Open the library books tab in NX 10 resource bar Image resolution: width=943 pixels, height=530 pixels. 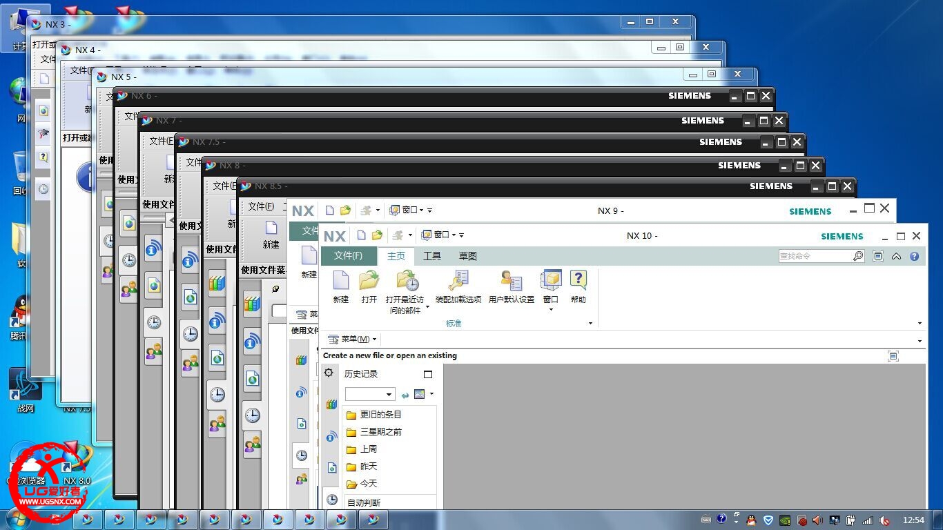332,405
